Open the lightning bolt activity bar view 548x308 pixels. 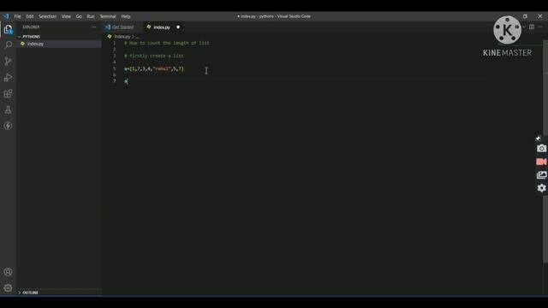pyautogui.click(x=8, y=126)
